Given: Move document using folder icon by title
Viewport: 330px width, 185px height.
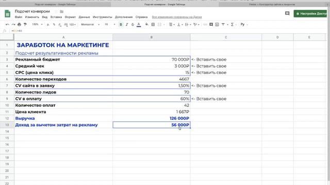Looking at the screenshot, I should tap(62, 11).
